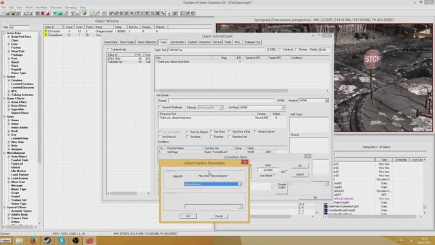The width and height of the screenshot is (435, 245).
Task: Click the open folder toolbar icon
Action: [x=8, y=13]
